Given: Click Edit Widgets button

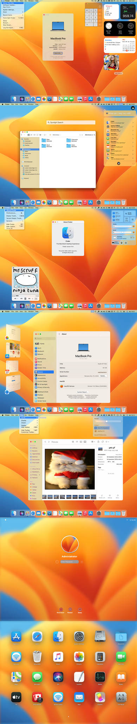Looking at the screenshot, I should (118, 73).
